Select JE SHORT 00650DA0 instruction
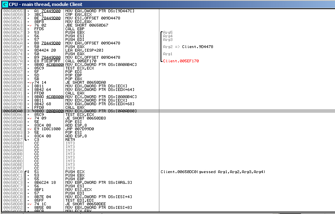Viewport: 335px width, 214px height. (x=85, y=82)
